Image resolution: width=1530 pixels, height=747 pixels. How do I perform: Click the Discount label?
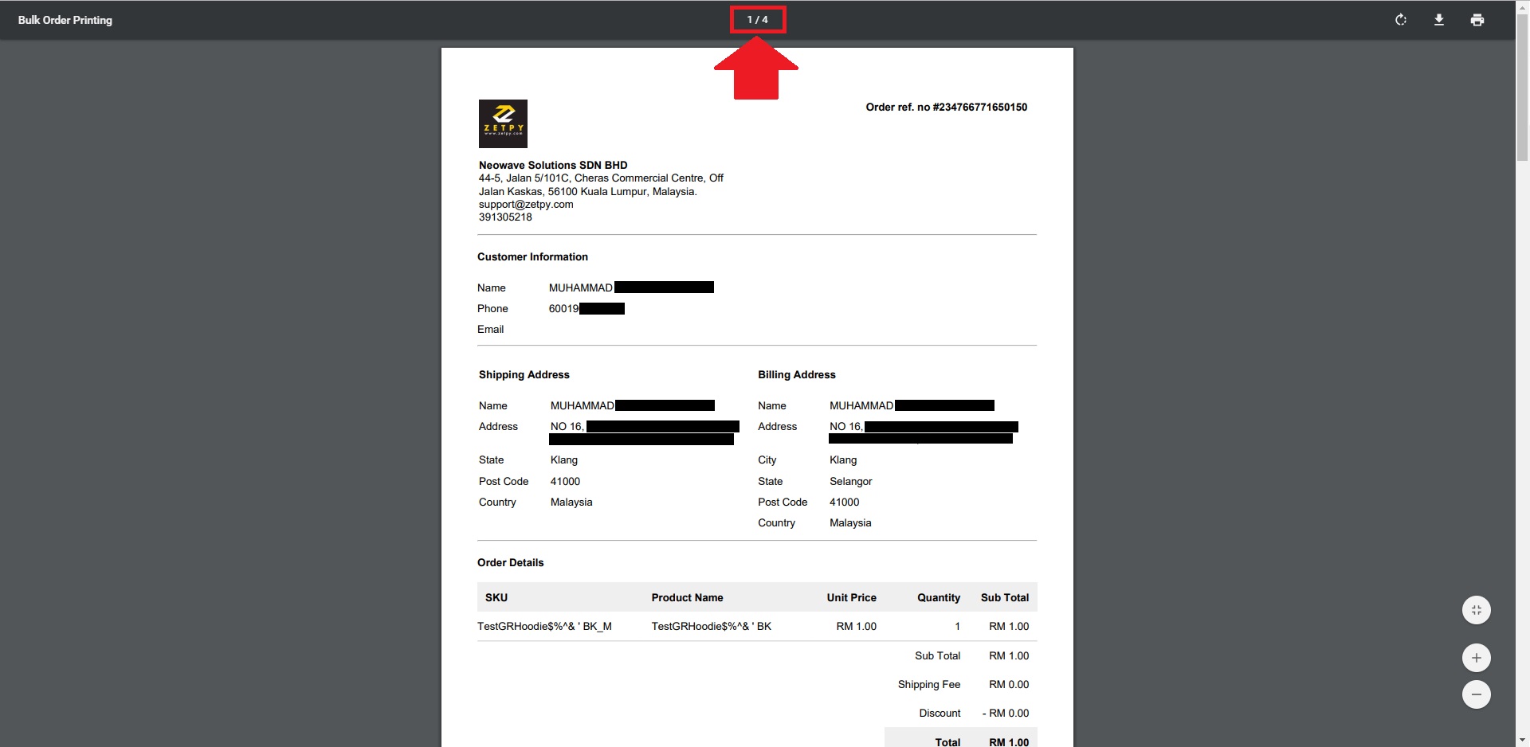tap(940, 713)
